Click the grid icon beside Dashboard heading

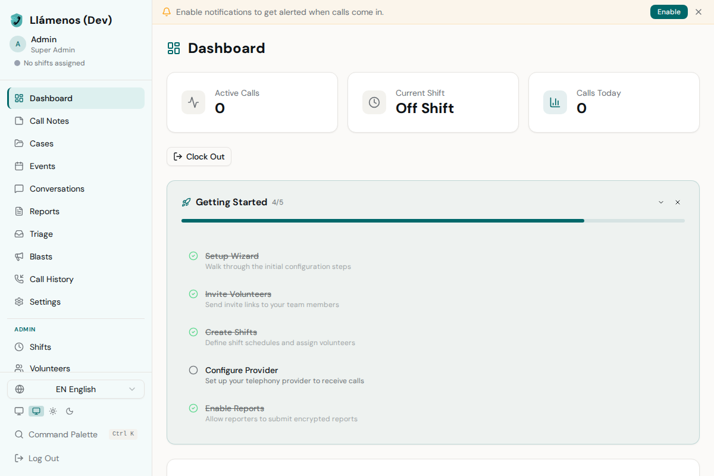[174, 48]
